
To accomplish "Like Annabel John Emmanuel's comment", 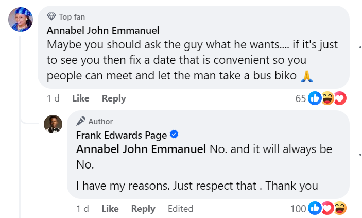I will click(80, 98).
